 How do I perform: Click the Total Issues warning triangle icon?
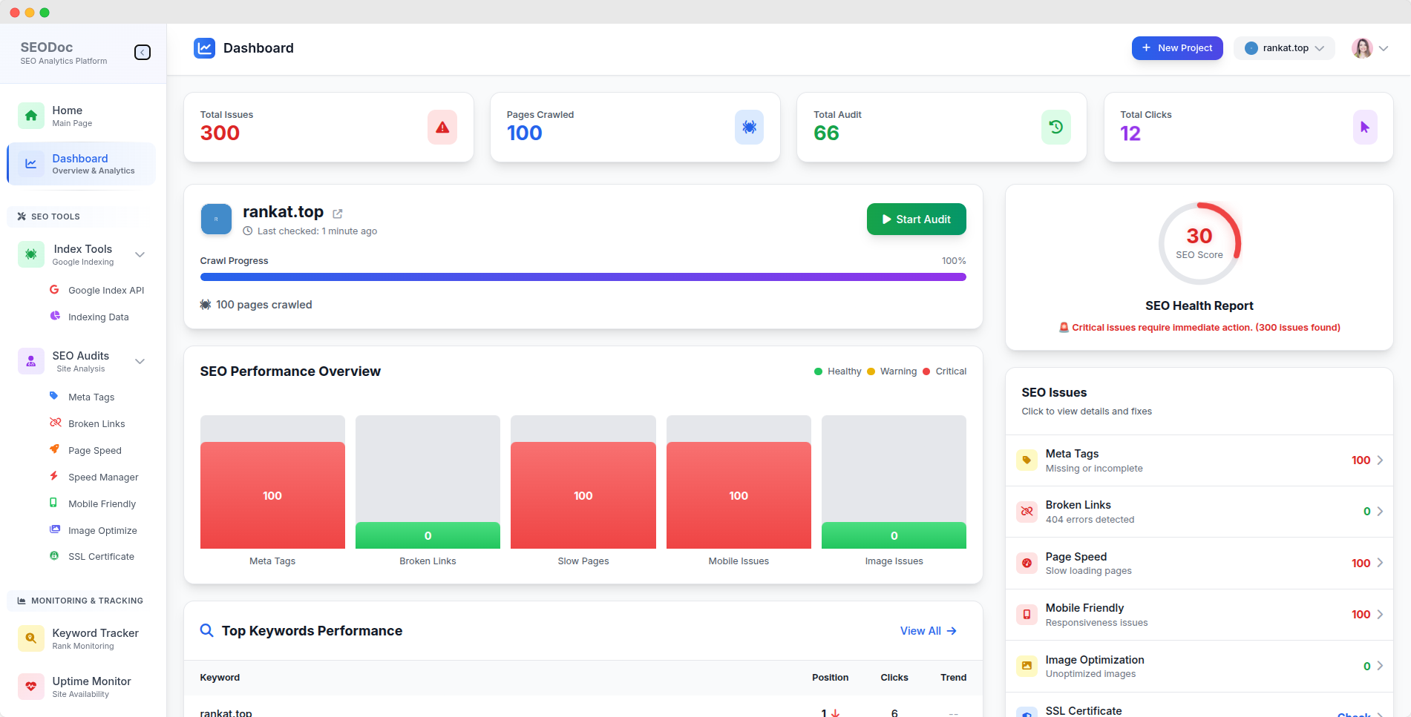[x=442, y=128]
